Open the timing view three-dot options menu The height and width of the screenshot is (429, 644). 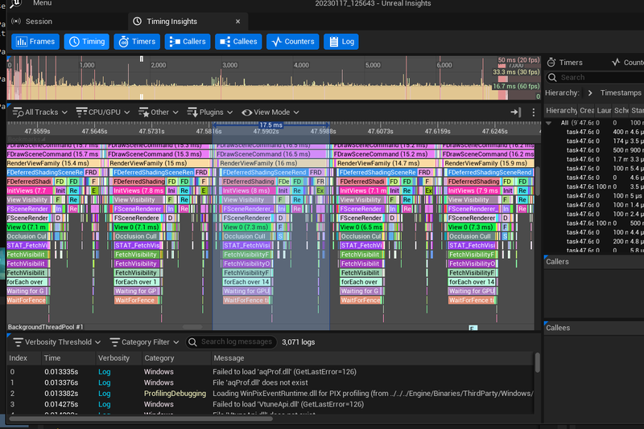point(534,112)
